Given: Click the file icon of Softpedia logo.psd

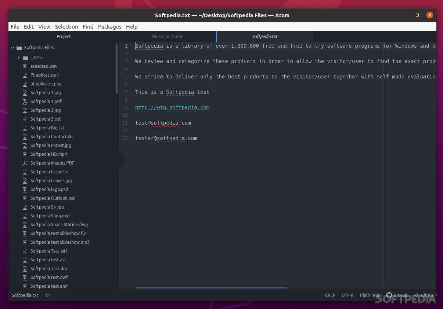Looking at the screenshot, I should coord(25,190).
